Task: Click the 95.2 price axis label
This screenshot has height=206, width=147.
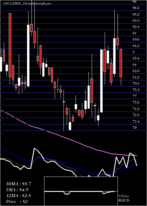Action: 136,14
